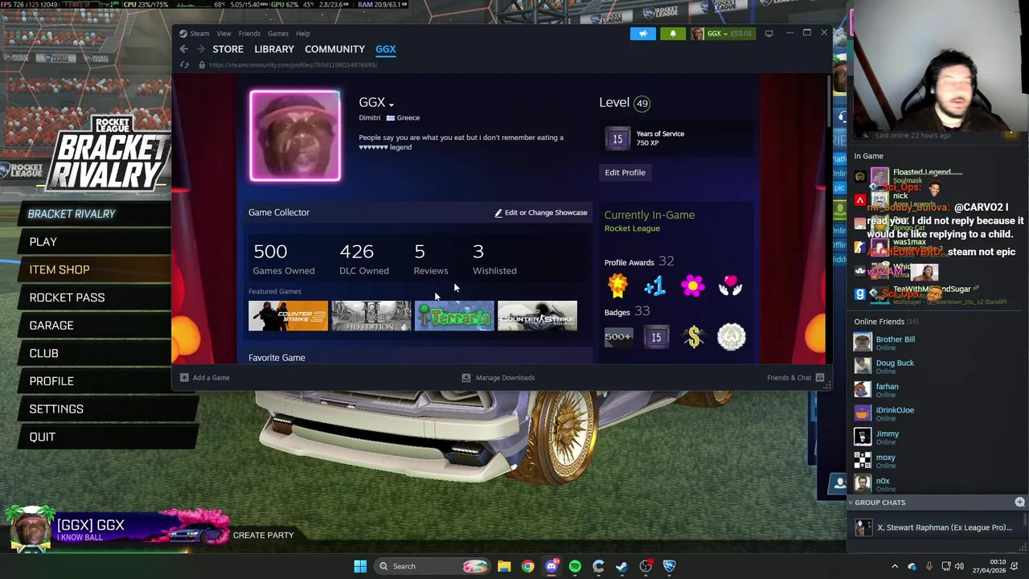The image size is (1029, 579).
Task: Open the Counter-Strike Source featured game
Action: pos(537,316)
